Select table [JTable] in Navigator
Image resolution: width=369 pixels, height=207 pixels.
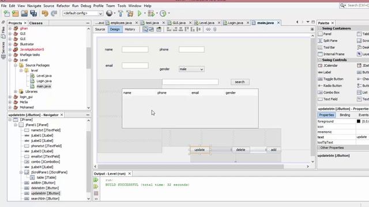46,178
